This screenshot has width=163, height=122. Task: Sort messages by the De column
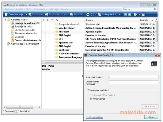click(70, 20)
